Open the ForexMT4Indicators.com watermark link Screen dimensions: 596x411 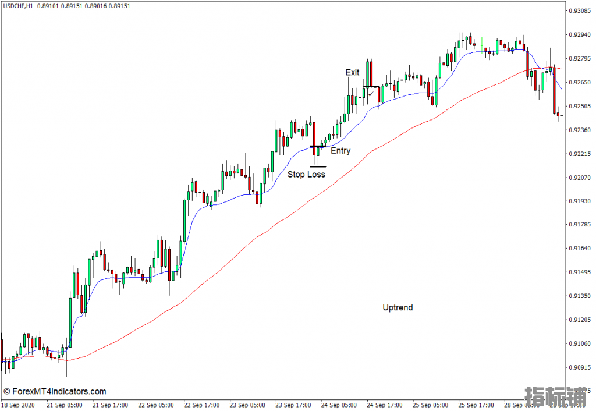pyautogui.click(x=55, y=392)
